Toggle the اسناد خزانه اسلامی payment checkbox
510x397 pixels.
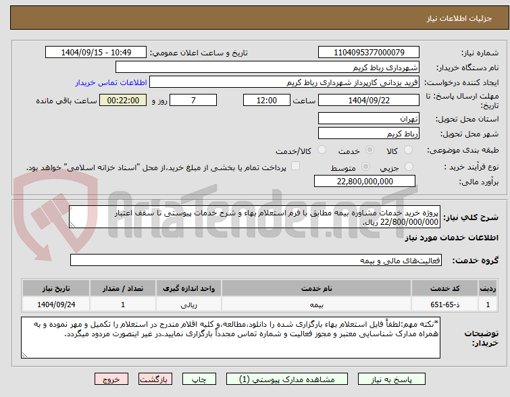pos(295,166)
